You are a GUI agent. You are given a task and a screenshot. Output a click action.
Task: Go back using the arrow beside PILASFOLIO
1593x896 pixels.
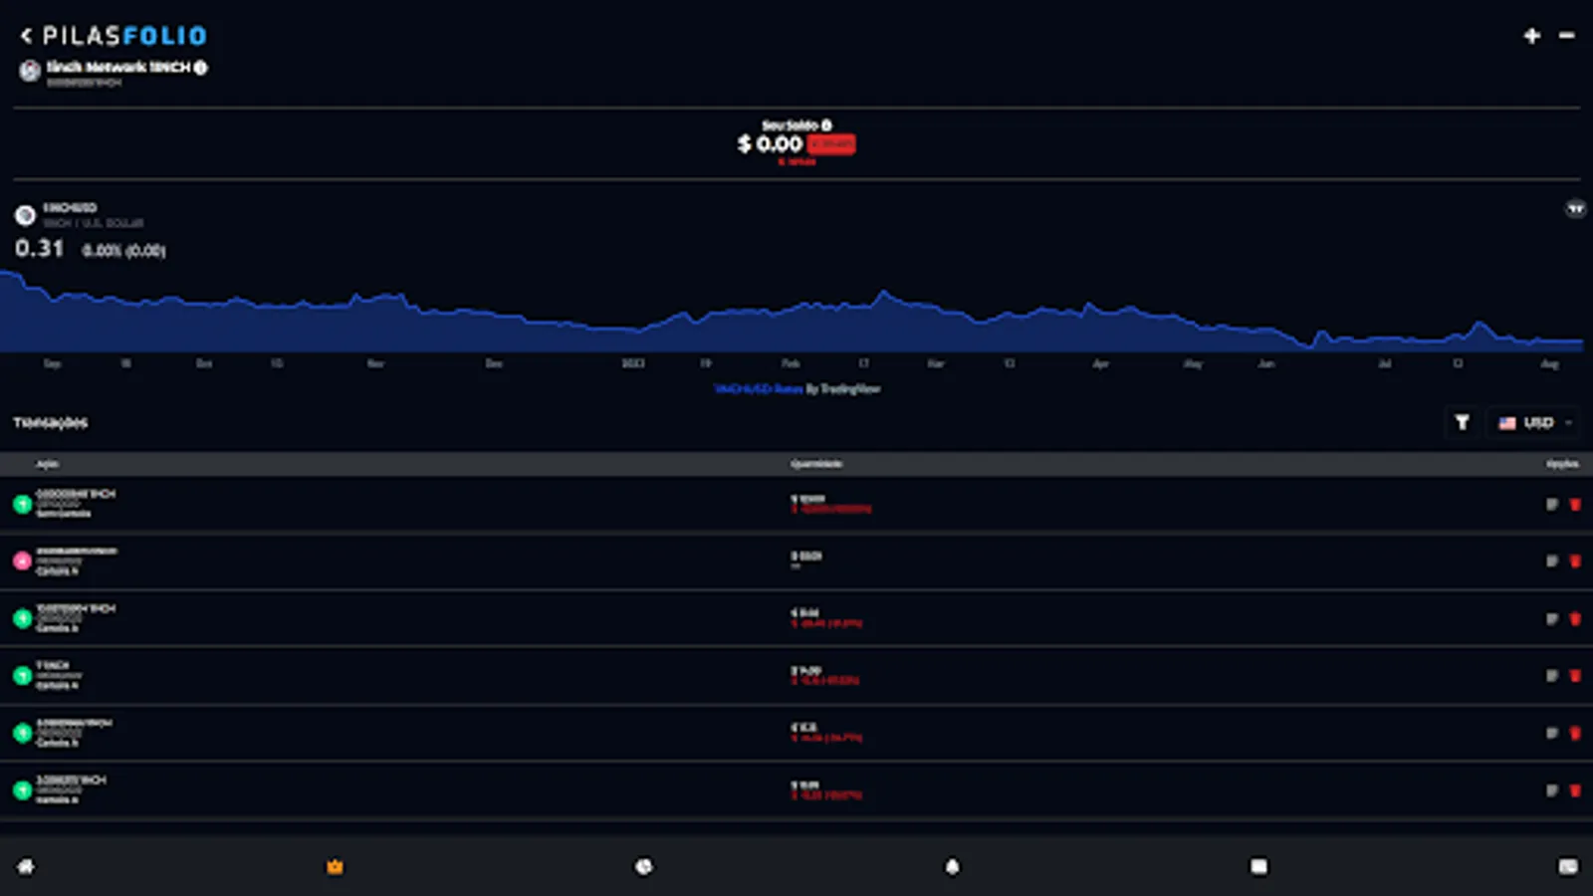click(26, 36)
